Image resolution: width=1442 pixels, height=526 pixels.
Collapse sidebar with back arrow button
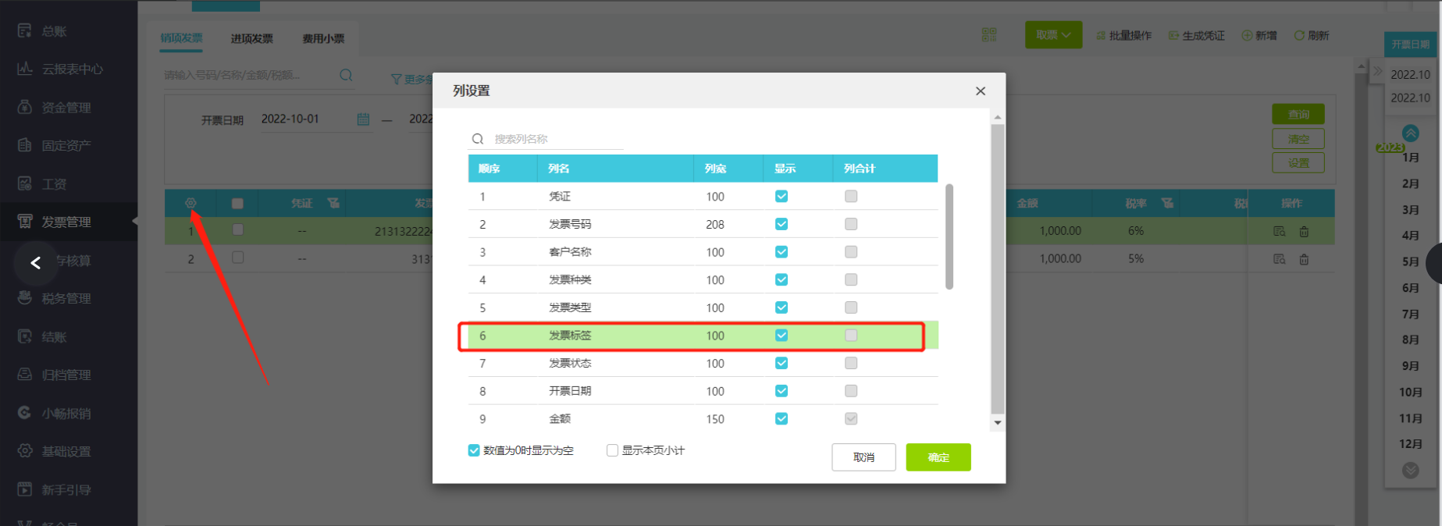tap(35, 263)
